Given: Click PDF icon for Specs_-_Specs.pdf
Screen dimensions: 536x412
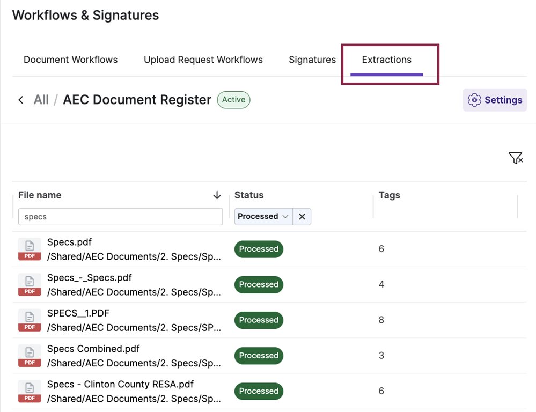Looking at the screenshot, I should coord(30,284).
